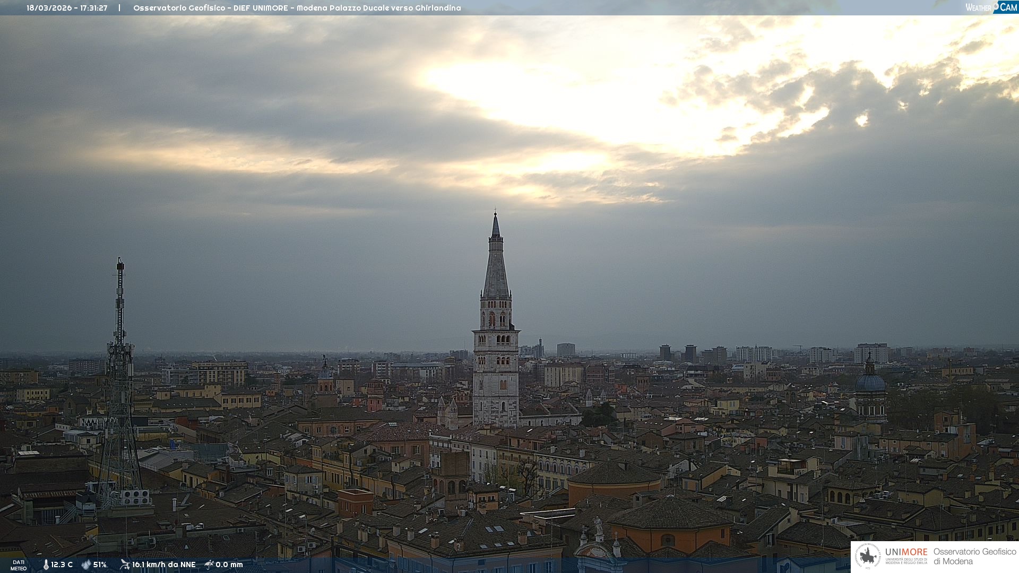The image size is (1019, 573).
Task: Click the UNIMORE circular seal emblem
Action: click(x=868, y=556)
